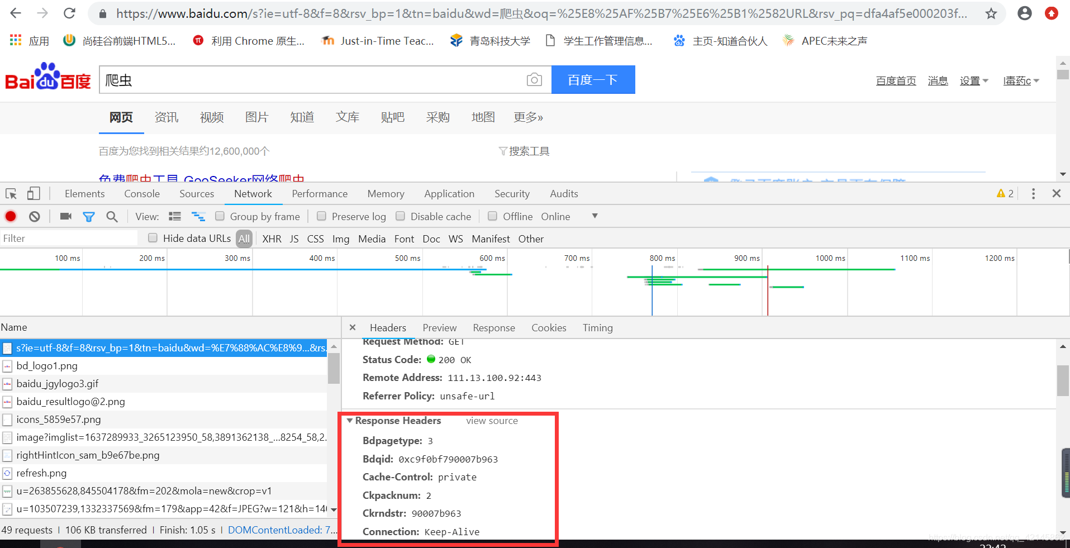
Task: Open DevTools more options menu
Action: coord(1033,193)
